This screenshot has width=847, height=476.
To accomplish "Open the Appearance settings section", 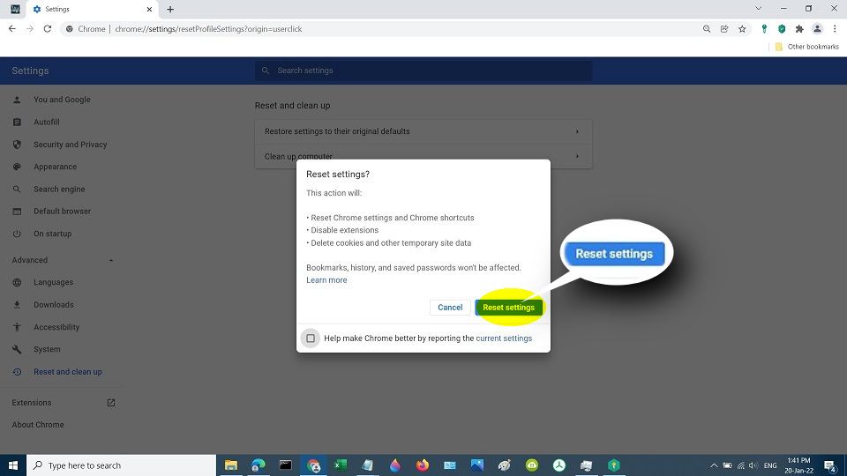I will [x=55, y=167].
